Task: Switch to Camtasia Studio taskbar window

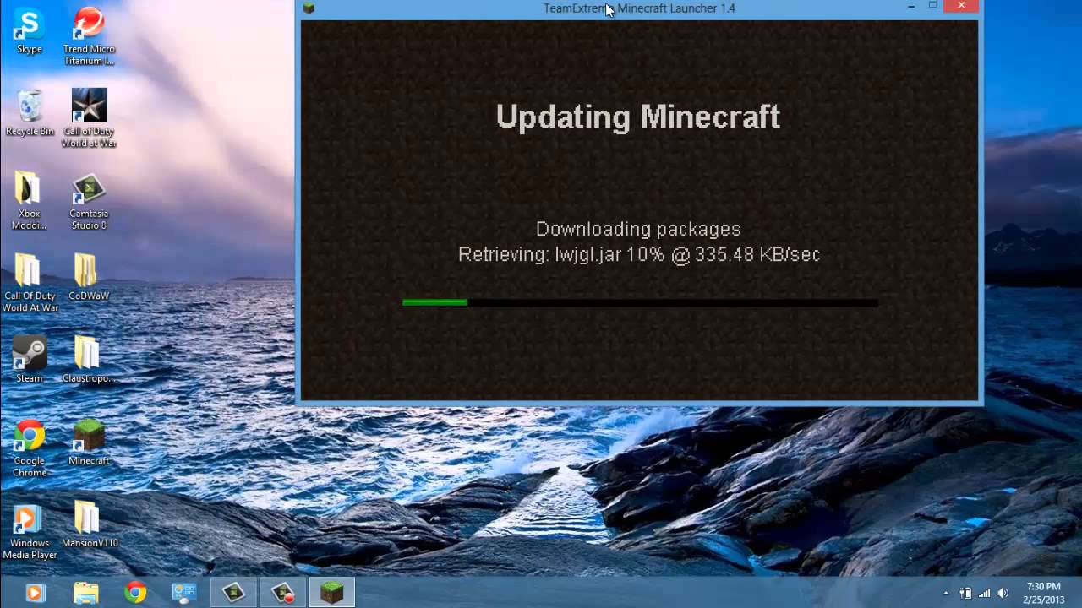Action: [x=233, y=593]
